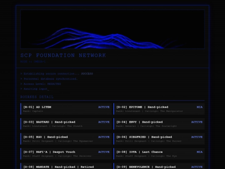Open the [D-03] BASTARD entry
This screenshot has width=225, height=169.
(66, 124)
